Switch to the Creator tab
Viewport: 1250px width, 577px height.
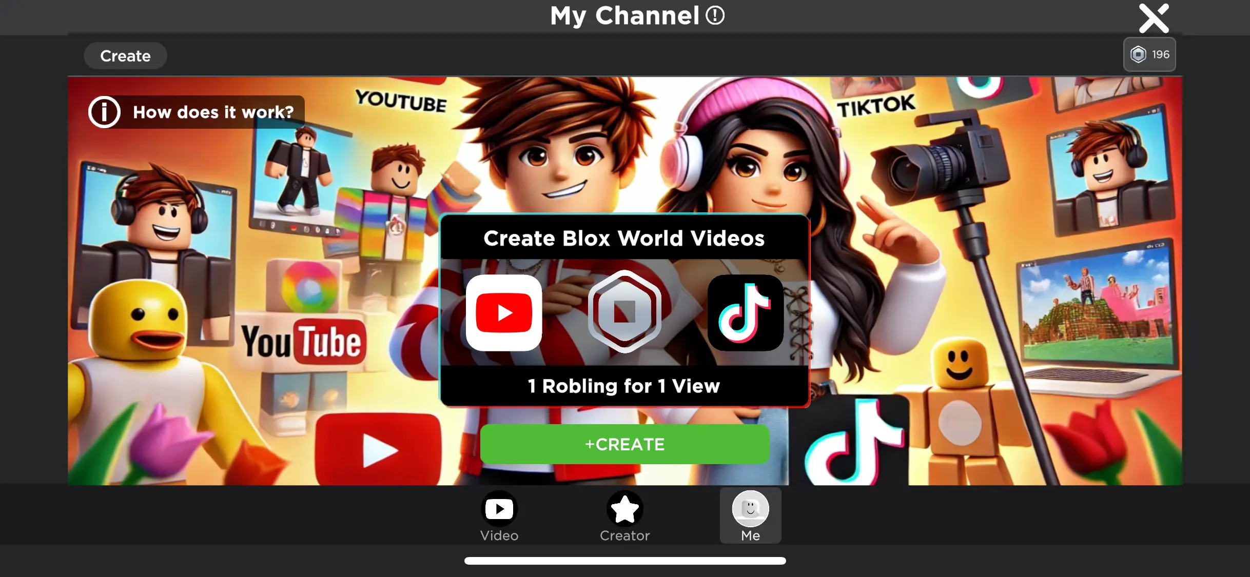[x=624, y=516]
